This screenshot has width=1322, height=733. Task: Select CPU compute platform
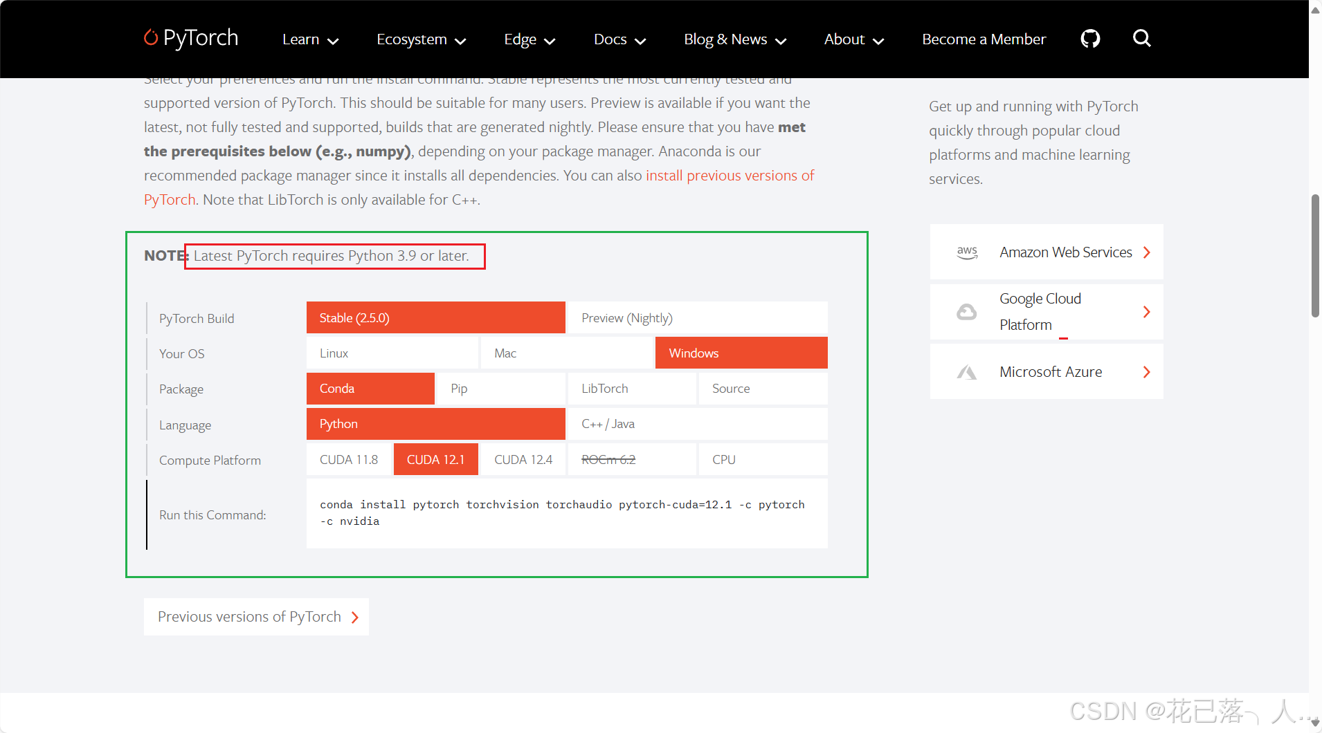pyautogui.click(x=763, y=459)
